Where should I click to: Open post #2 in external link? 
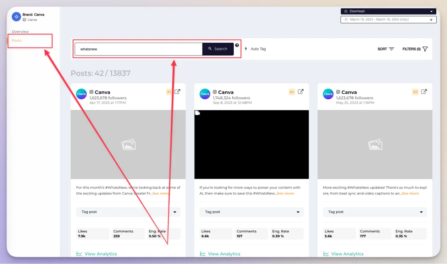(x=300, y=92)
